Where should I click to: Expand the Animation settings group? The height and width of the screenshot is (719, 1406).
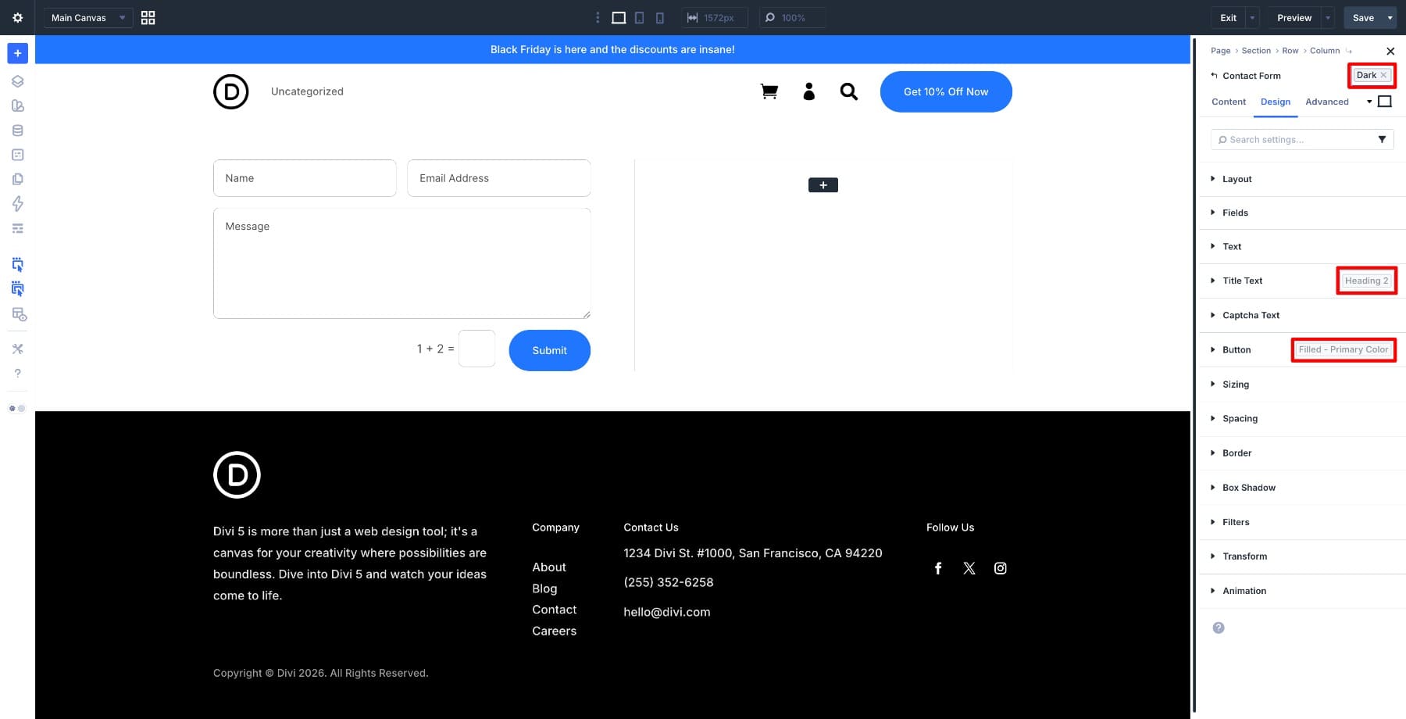pos(1302,591)
